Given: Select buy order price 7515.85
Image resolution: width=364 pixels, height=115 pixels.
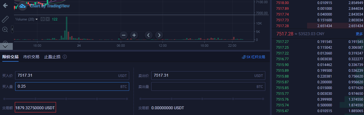Looking at the screenshot, I should [x=282, y=88].
